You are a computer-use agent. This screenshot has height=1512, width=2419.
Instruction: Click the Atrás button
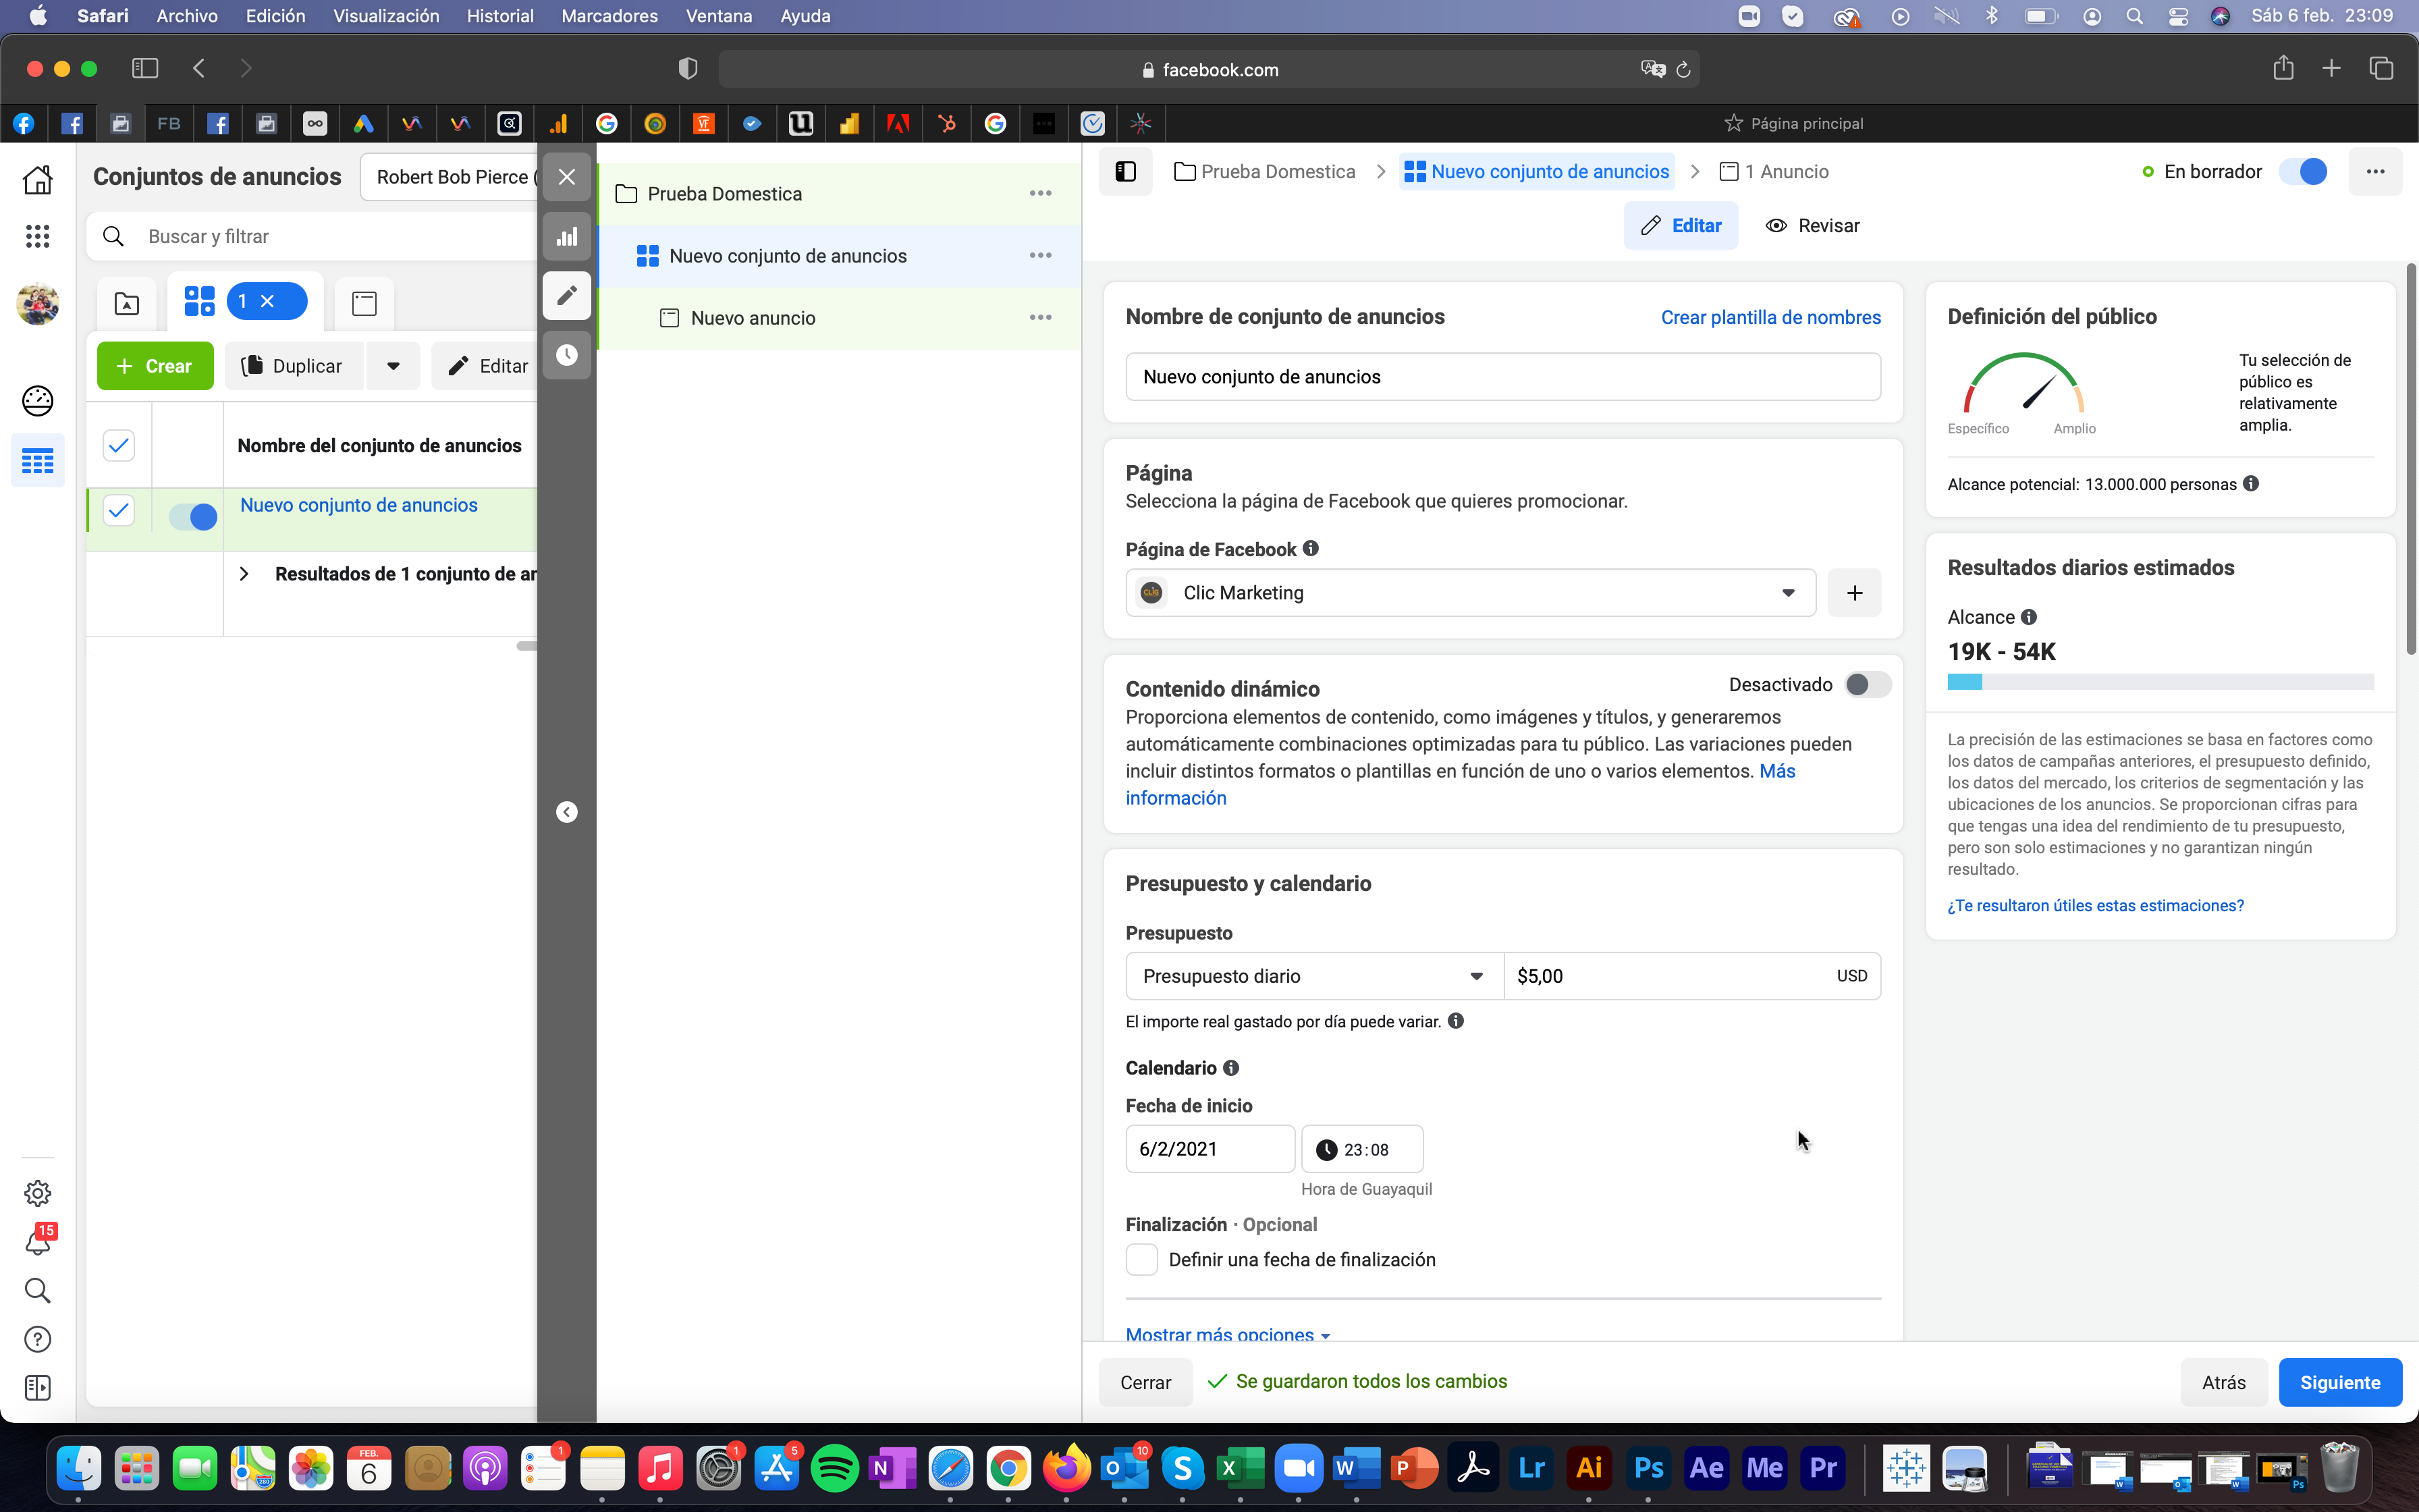pyautogui.click(x=2223, y=1382)
